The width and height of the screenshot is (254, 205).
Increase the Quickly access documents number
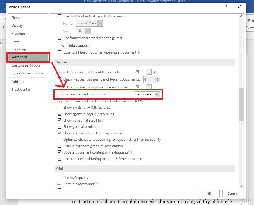point(158,78)
